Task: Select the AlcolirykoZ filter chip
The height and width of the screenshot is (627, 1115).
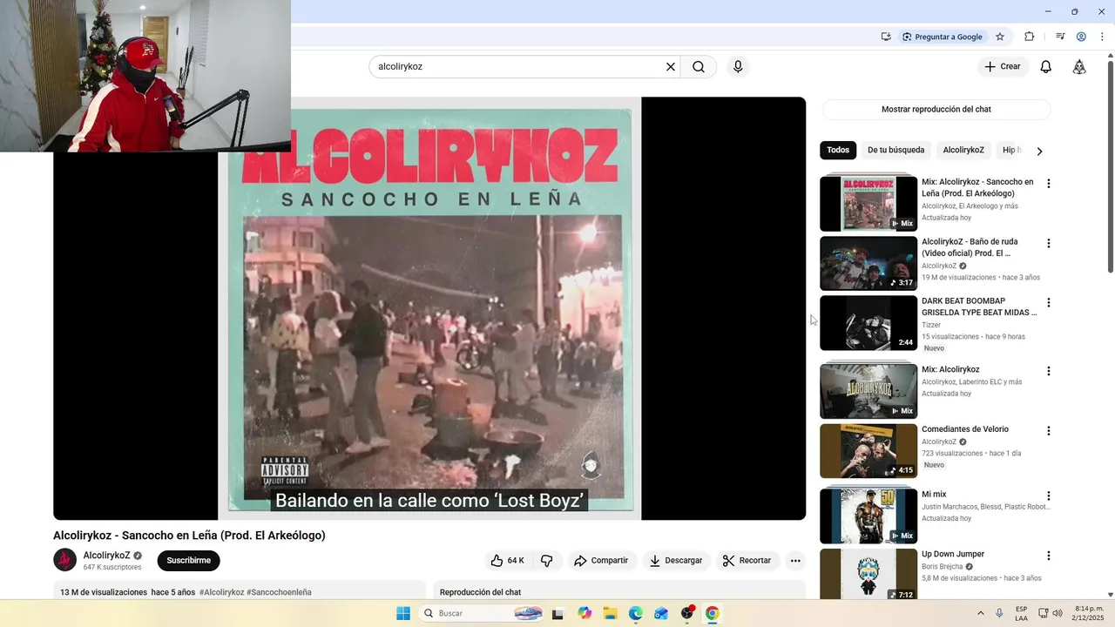Action: (963, 151)
